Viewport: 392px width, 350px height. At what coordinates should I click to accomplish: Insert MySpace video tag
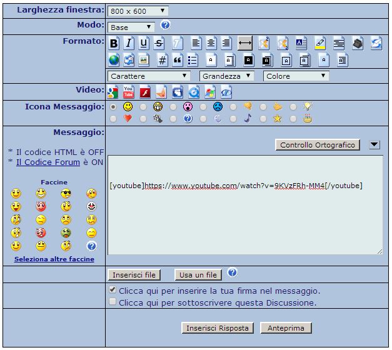click(178, 92)
